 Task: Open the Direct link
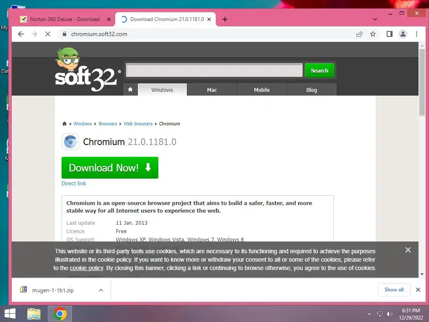[74, 184]
